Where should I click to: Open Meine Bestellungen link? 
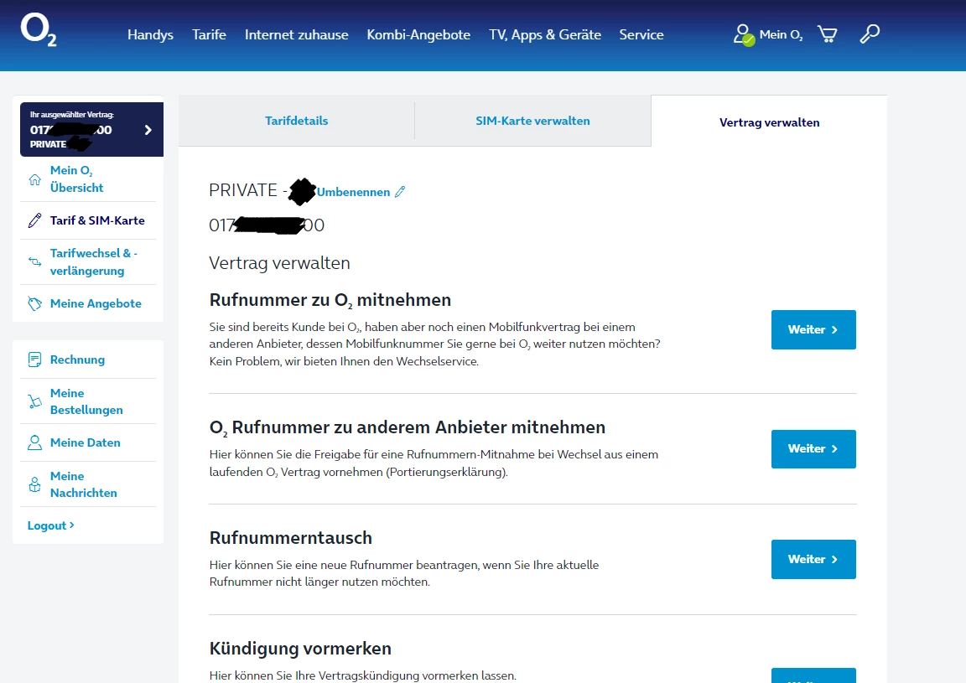[x=86, y=401]
